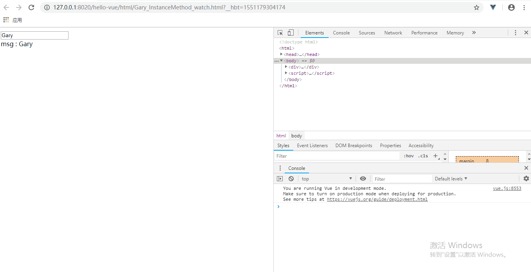
Task: Open the apps grid shortcut in bookmarks bar
Action: (x=6, y=20)
